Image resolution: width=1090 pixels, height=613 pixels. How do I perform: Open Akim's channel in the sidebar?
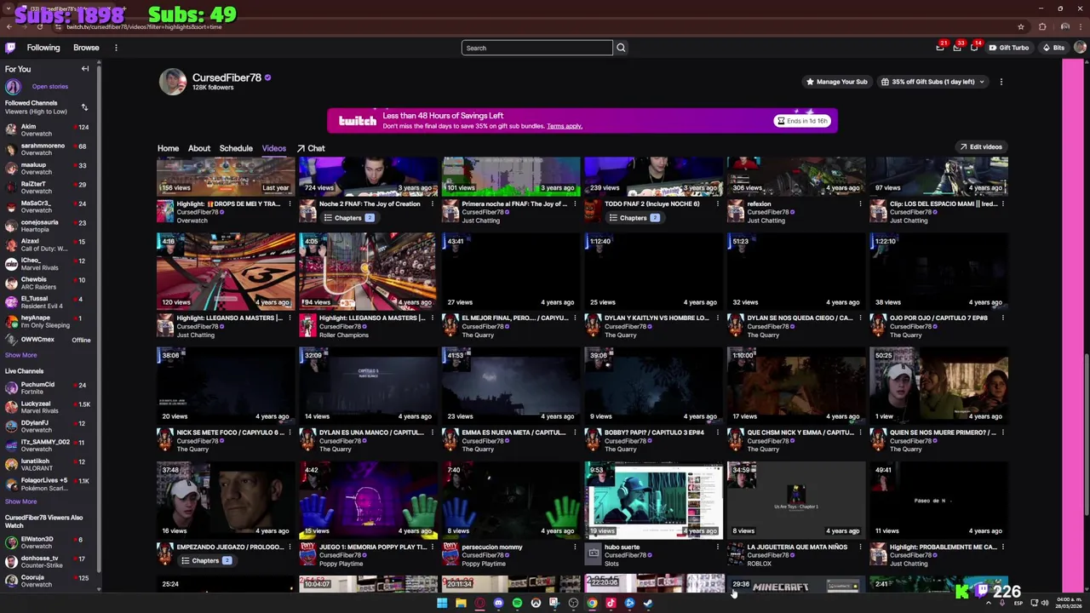48,129
